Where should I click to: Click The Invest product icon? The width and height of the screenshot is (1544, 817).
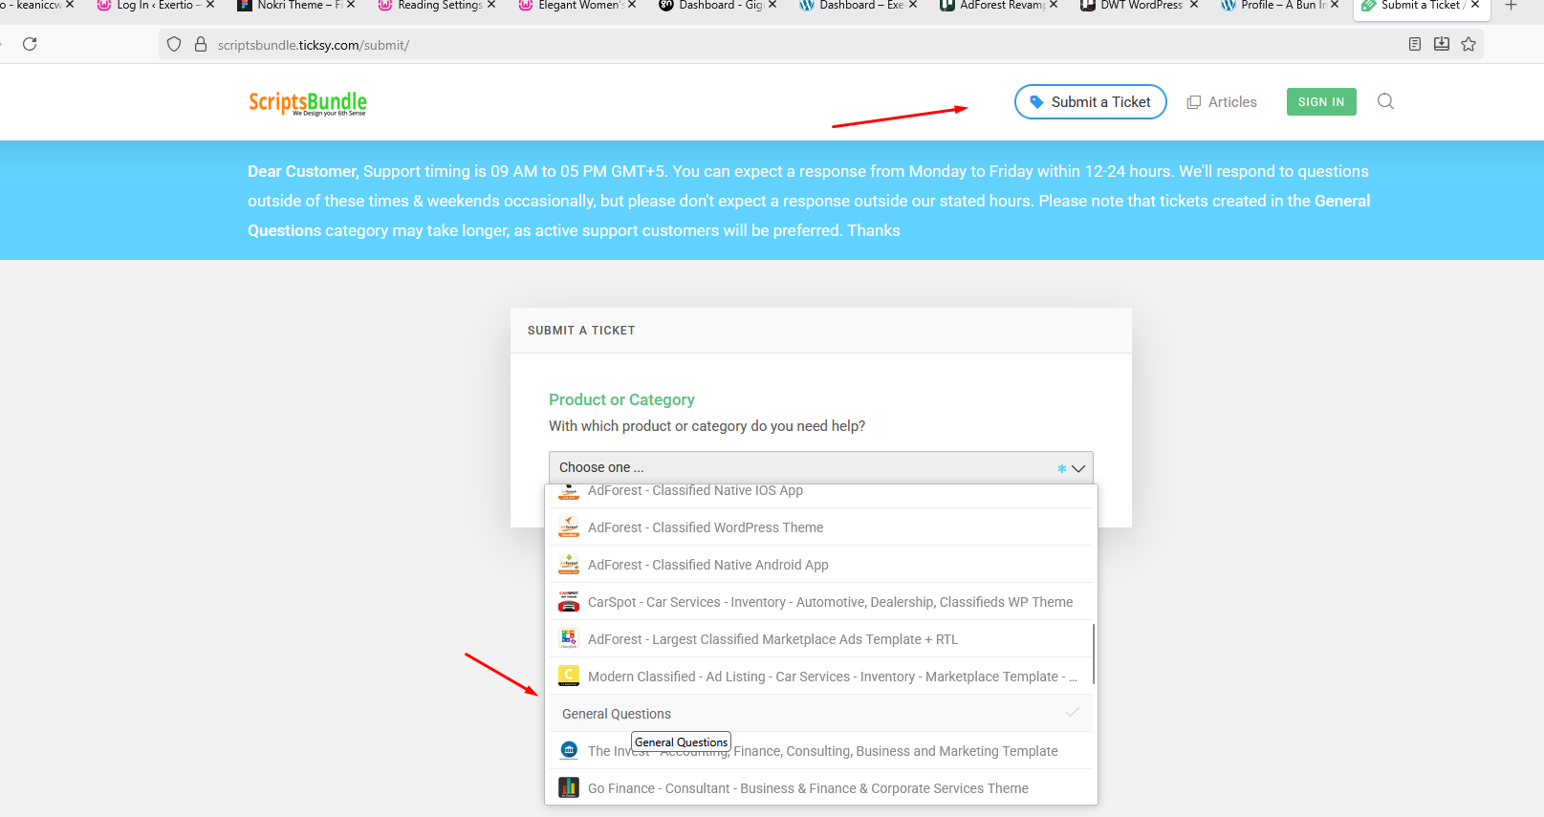[x=569, y=750]
